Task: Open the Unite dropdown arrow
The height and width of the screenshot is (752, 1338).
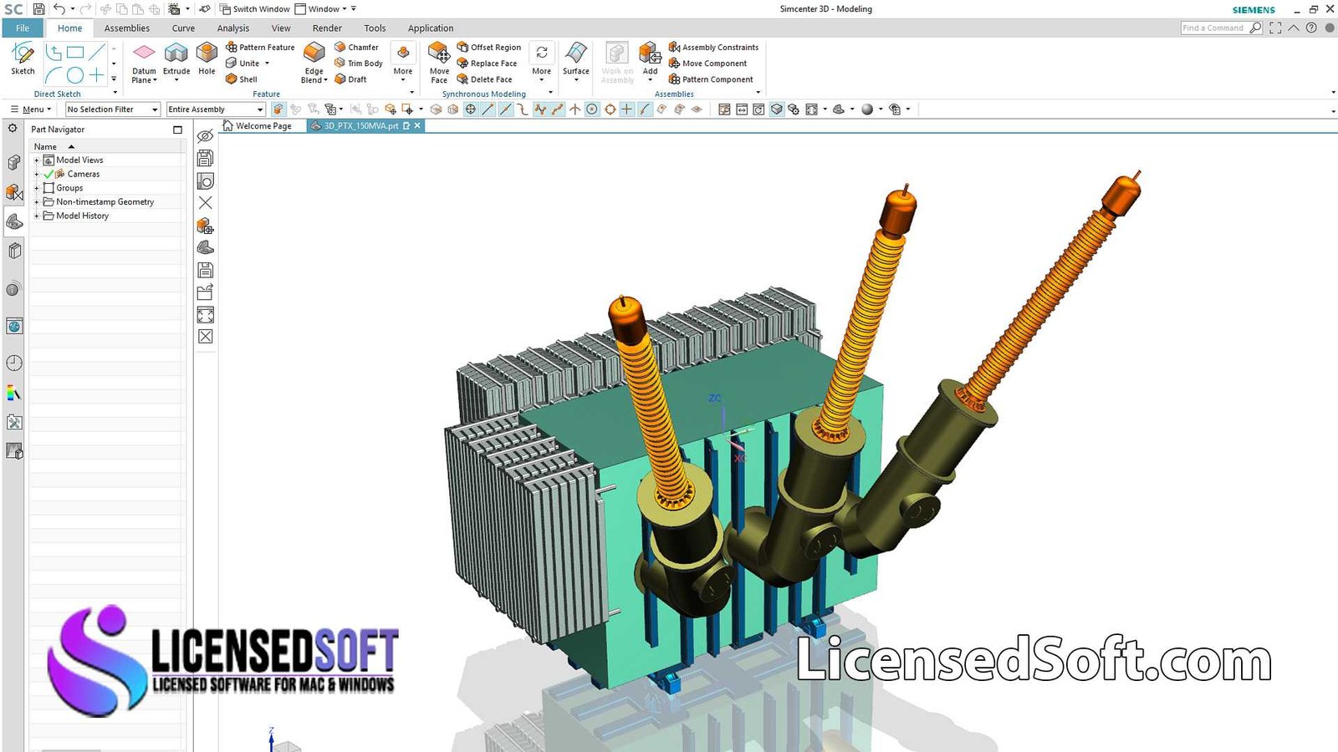Action: 267,63
